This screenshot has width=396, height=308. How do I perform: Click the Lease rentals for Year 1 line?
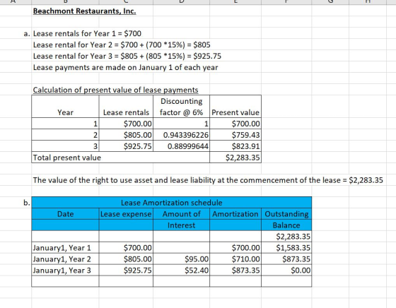coord(87,33)
